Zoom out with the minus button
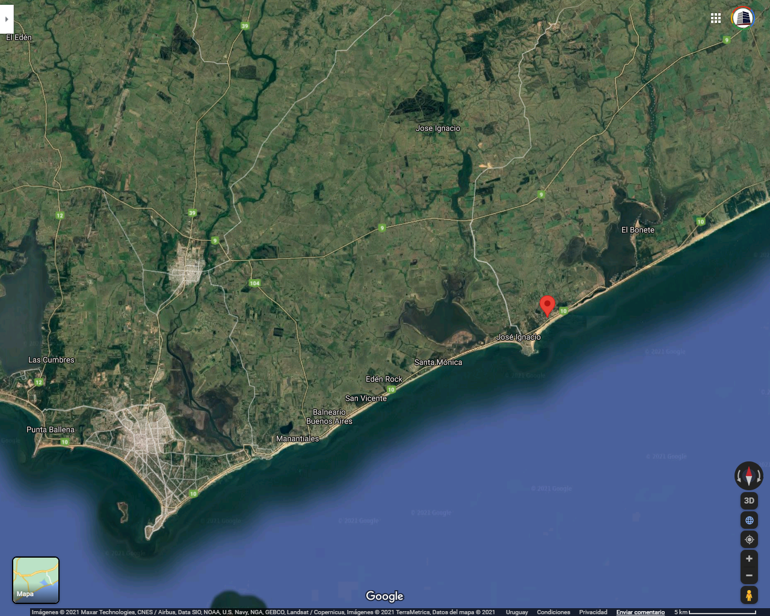Viewport: 770px width, 616px height. tap(749, 576)
